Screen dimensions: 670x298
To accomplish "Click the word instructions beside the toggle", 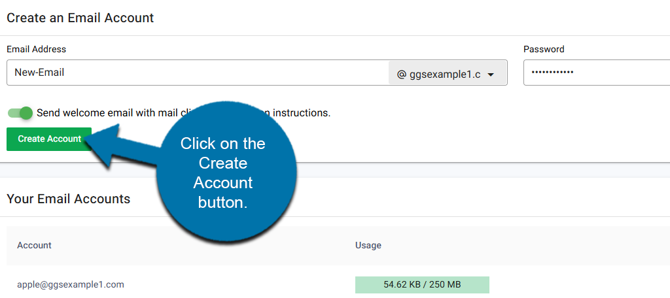I will point(301,112).
